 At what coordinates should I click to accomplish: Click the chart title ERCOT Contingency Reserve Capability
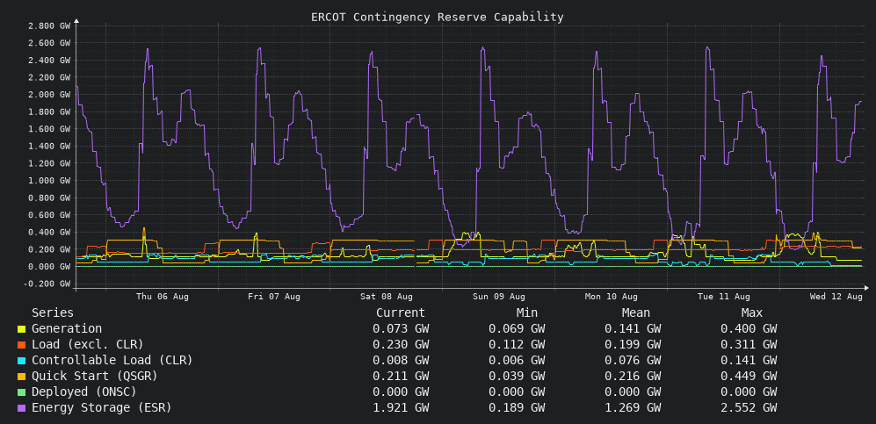click(x=438, y=18)
